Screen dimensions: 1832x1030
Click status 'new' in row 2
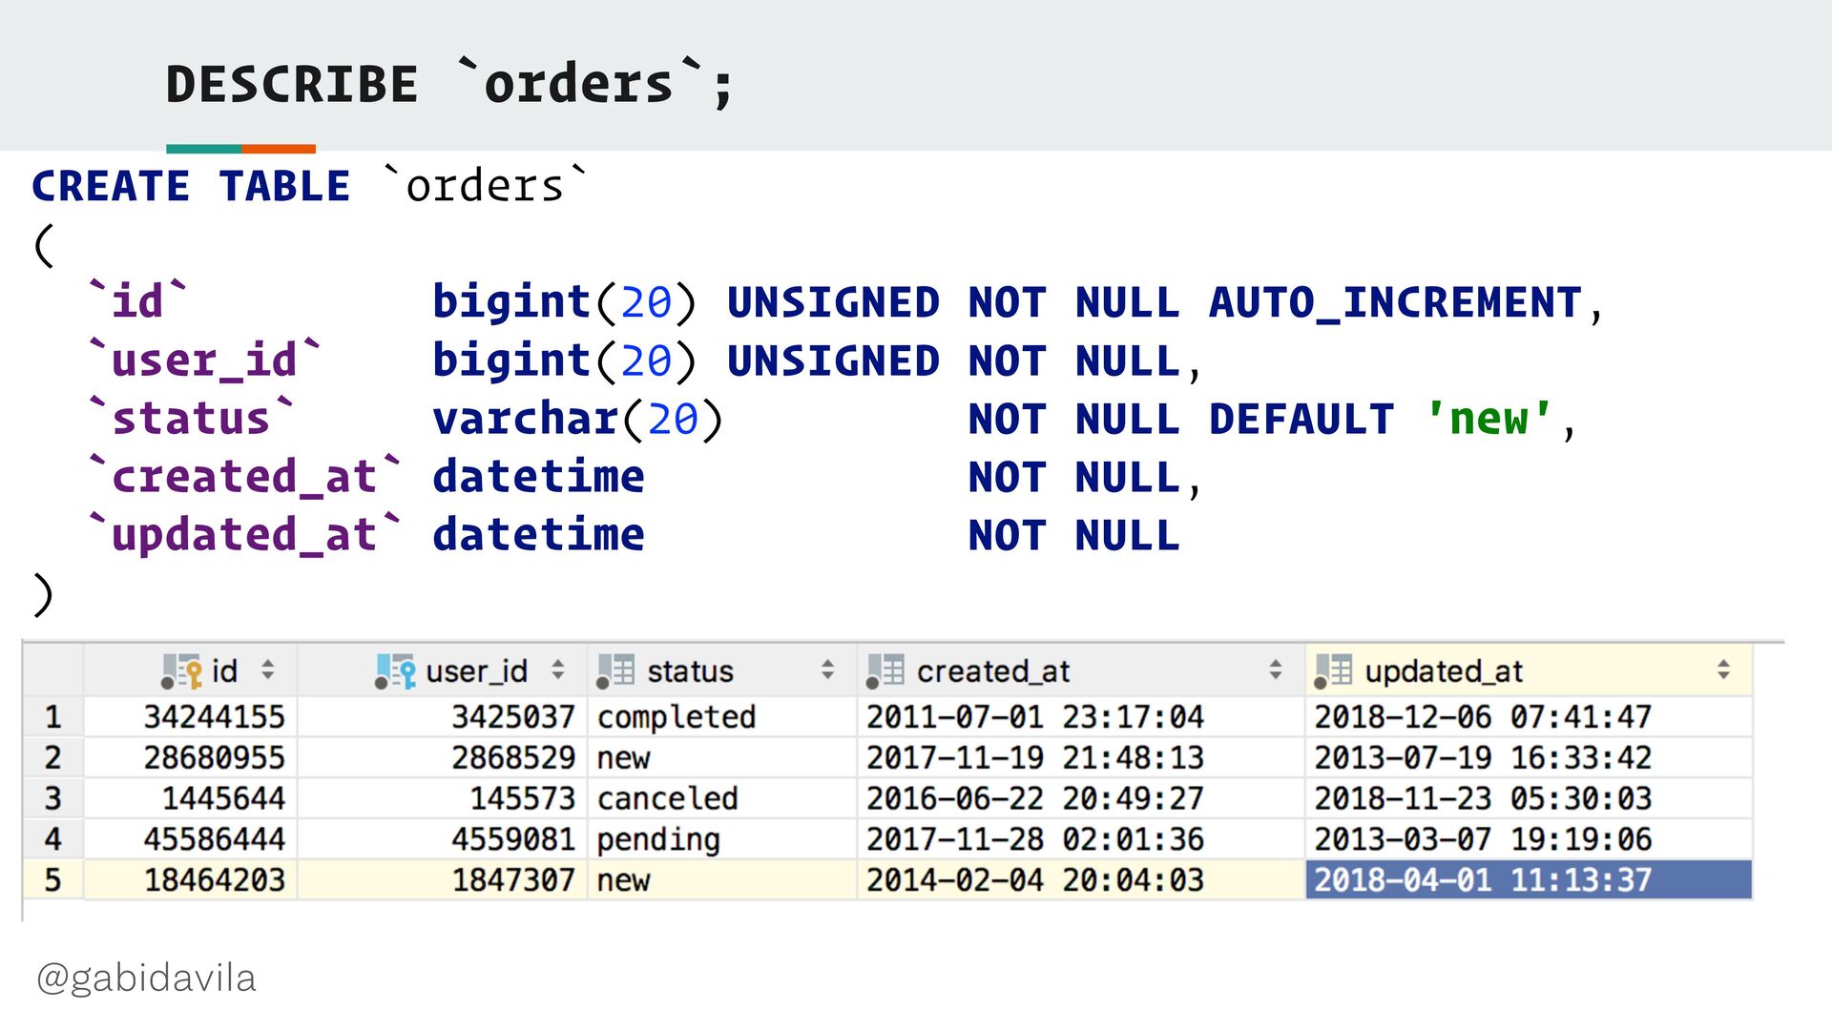tap(722, 758)
